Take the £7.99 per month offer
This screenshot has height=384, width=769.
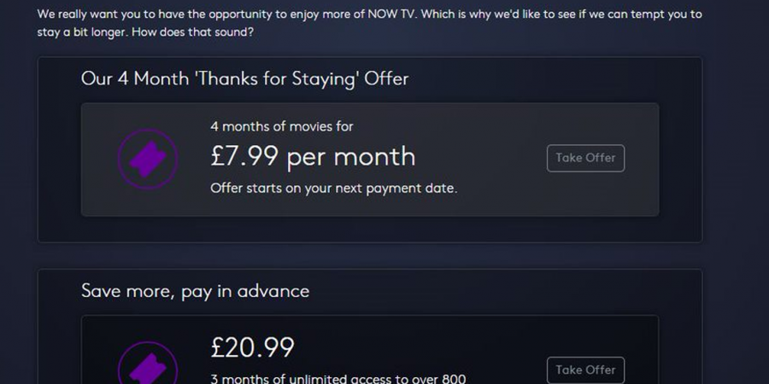click(x=585, y=158)
